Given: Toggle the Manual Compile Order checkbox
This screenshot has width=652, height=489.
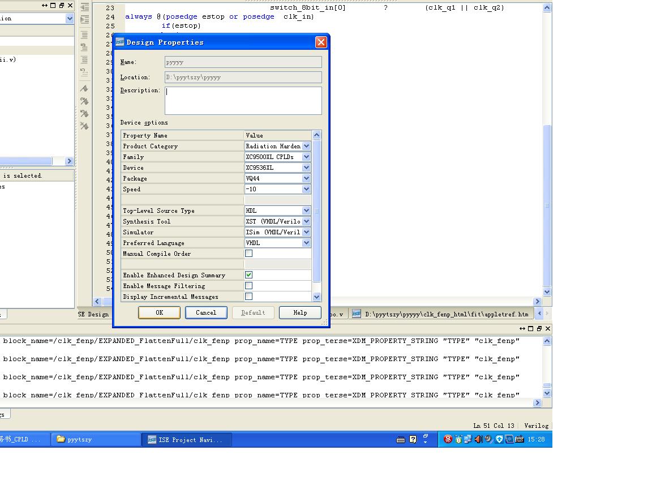Looking at the screenshot, I should click(x=248, y=253).
